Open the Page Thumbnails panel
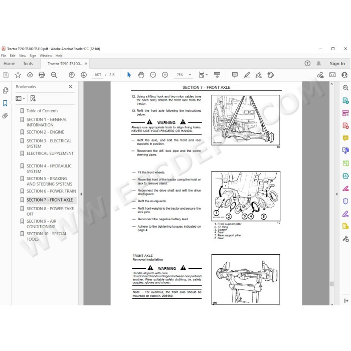351x351 pixels. (6, 90)
